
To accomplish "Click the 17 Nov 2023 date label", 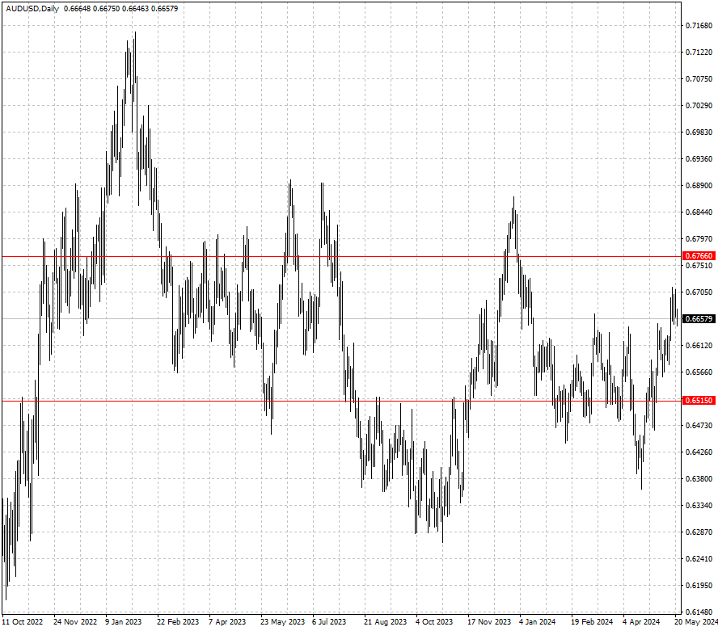I will [x=489, y=622].
